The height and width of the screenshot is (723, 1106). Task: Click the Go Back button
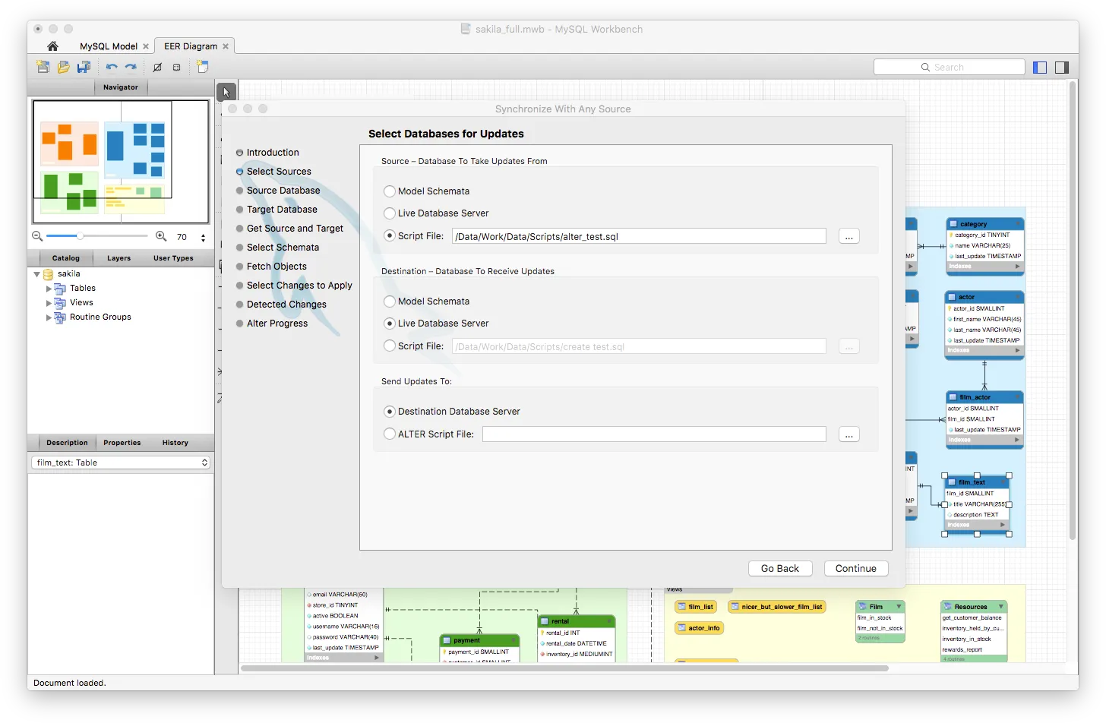[x=780, y=569]
